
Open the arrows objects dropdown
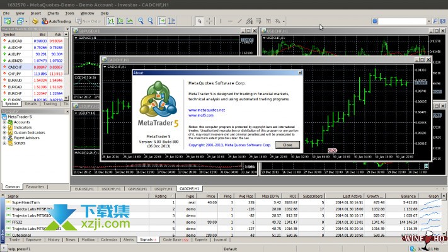tap(284, 21)
